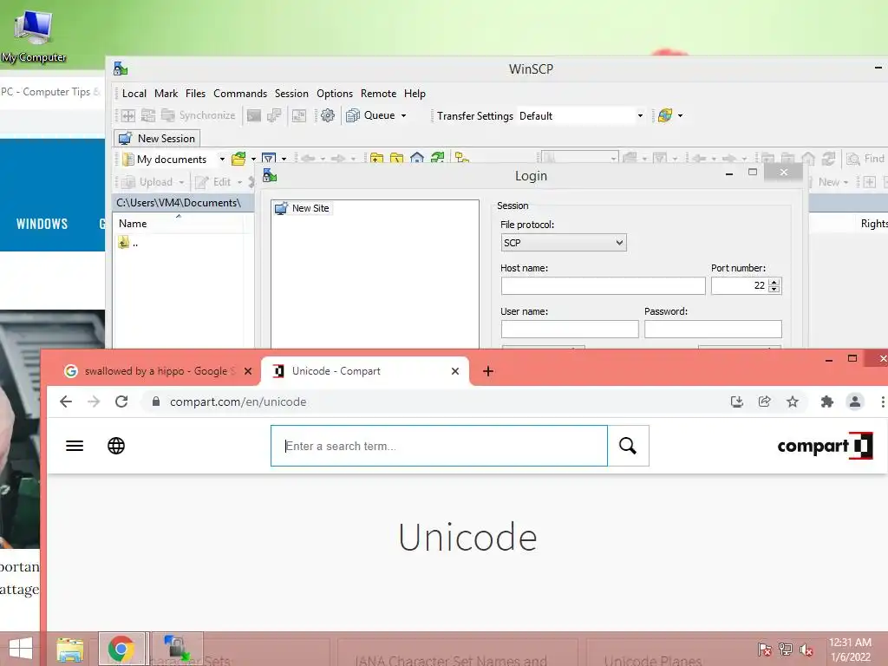Click the compart logo
This screenshot has height=666, width=888.
tap(825, 446)
